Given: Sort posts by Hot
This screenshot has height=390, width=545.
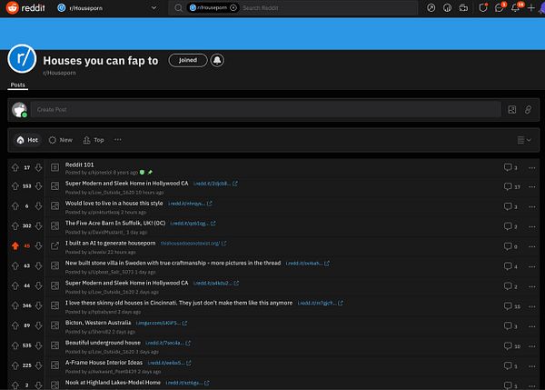Looking at the screenshot, I should pos(27,140).
